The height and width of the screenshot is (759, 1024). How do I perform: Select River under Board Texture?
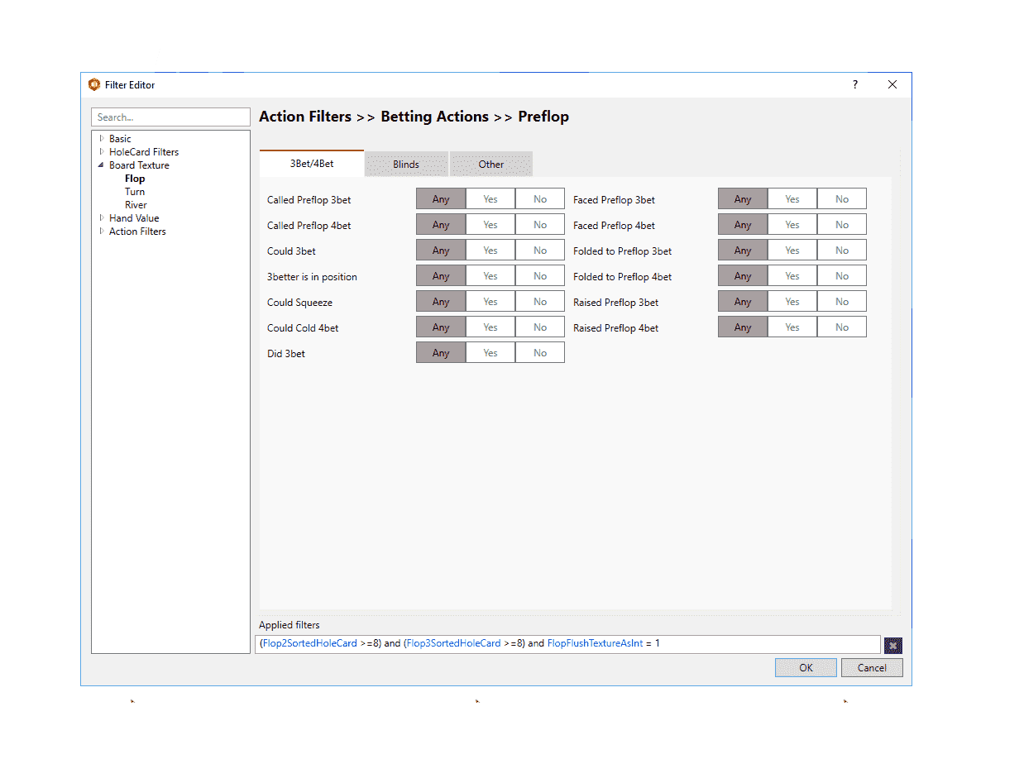click(136, 205)
